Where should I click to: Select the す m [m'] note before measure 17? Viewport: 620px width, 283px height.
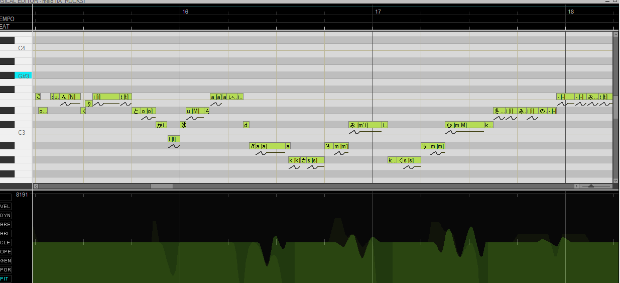click(337, 146)
